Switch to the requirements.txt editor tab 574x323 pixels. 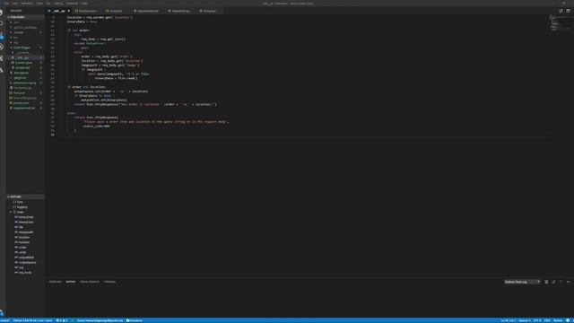click(x=146, y=11)
